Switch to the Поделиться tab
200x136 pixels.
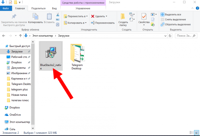point(38,8)
